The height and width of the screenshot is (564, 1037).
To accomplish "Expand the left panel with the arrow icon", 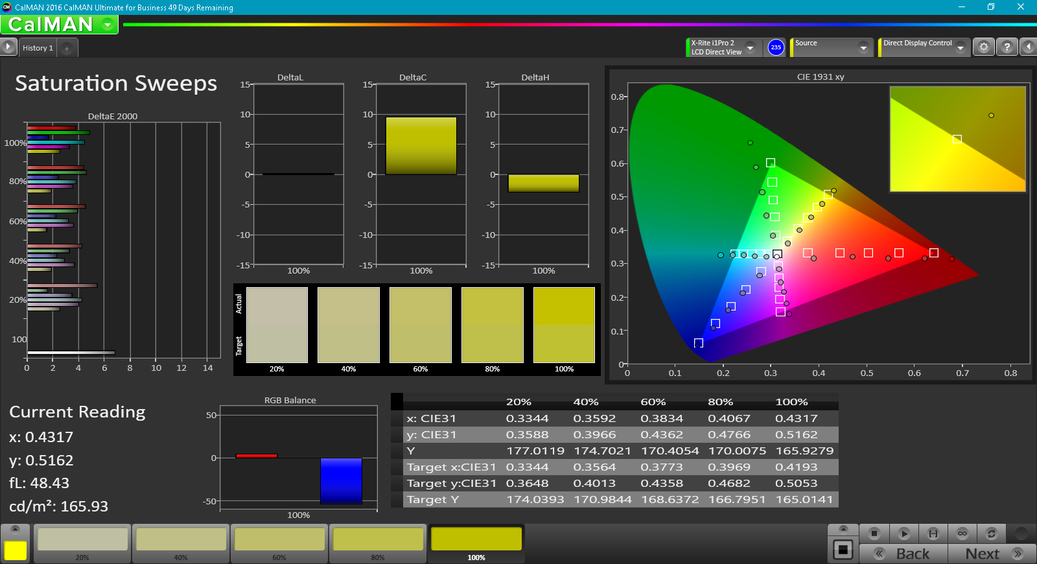I will pos(8,47).
